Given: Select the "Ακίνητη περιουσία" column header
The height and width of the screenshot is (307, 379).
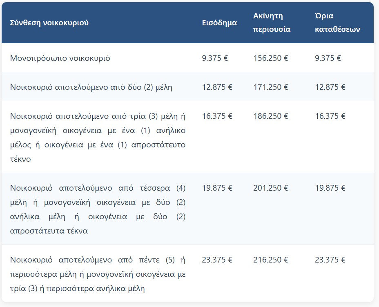Looking at the screenshot, I should (x=272, y=23).
